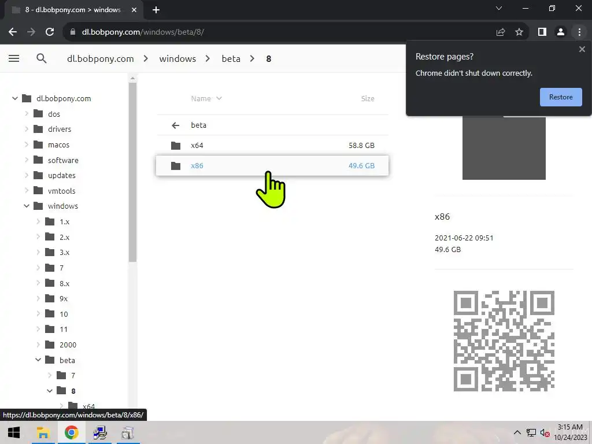Click the drivers folder icon in the tree
The image size is (592, 444).
click(38, 129)
